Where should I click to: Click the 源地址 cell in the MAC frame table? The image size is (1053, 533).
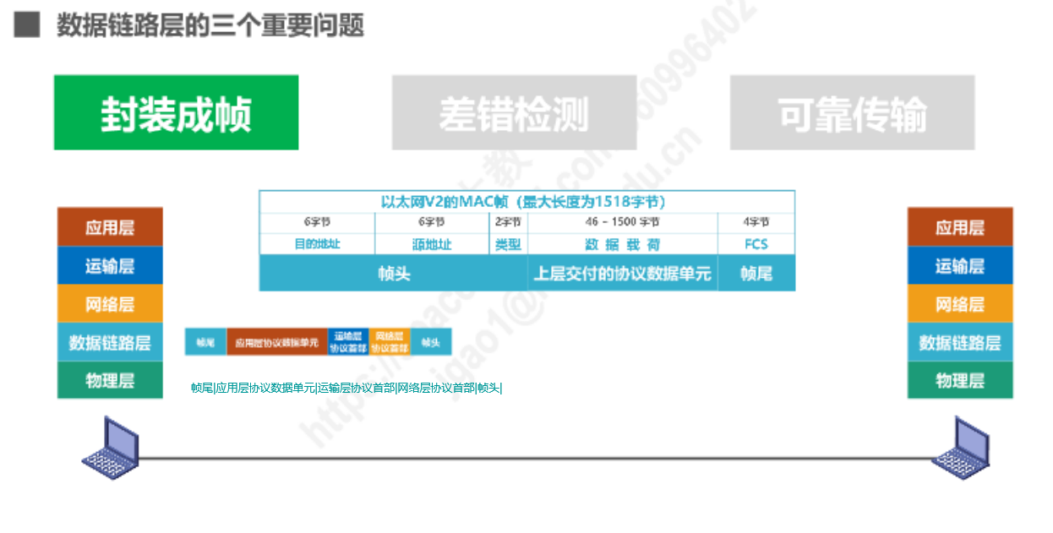(431, 244)
